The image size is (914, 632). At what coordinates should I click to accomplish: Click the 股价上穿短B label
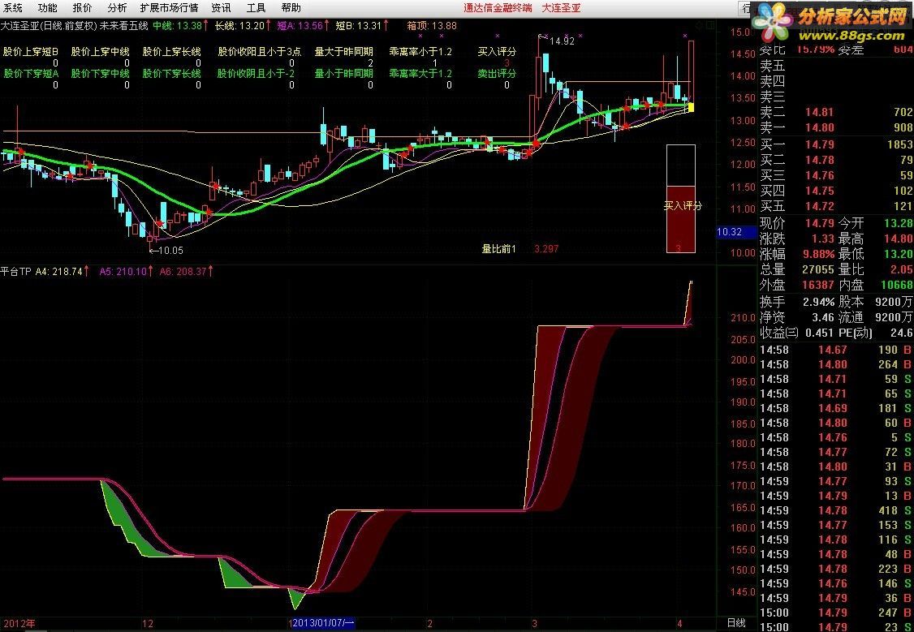point(31,52)
